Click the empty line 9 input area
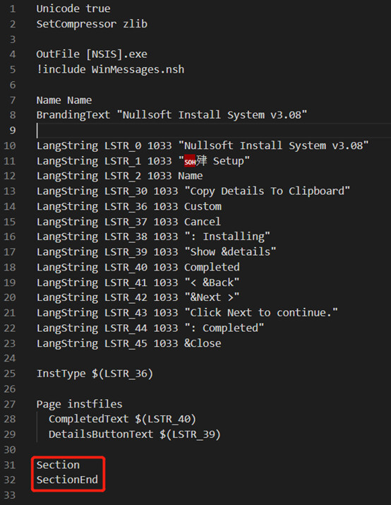The image size is (391, 505). 212,130
